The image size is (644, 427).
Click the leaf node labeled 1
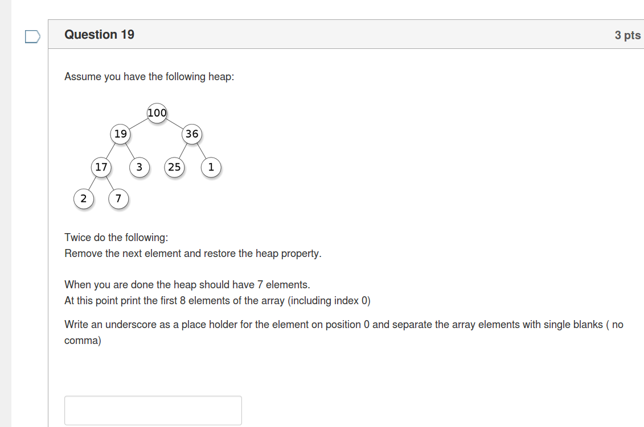pyautogui.click(x=211, y=167)
